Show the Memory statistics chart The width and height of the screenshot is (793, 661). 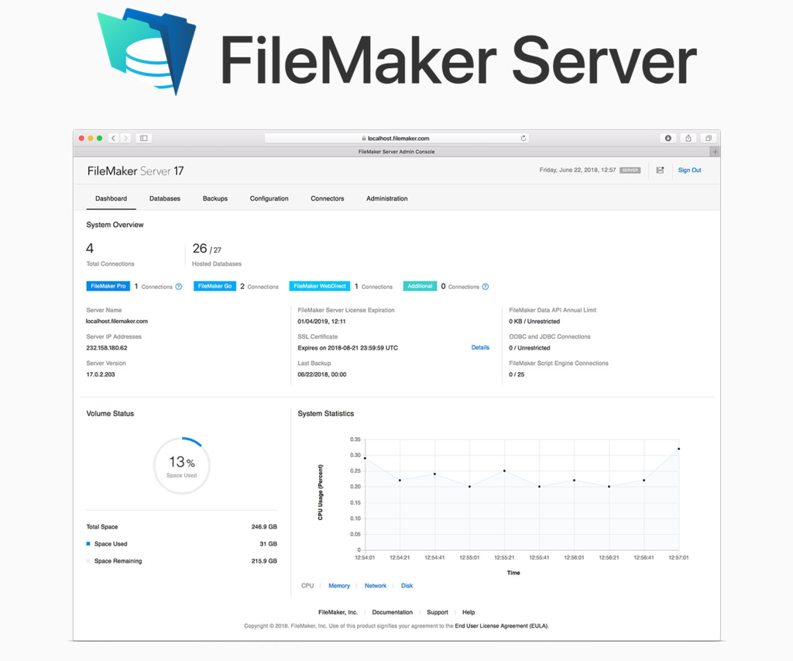(x=339, y=586)
